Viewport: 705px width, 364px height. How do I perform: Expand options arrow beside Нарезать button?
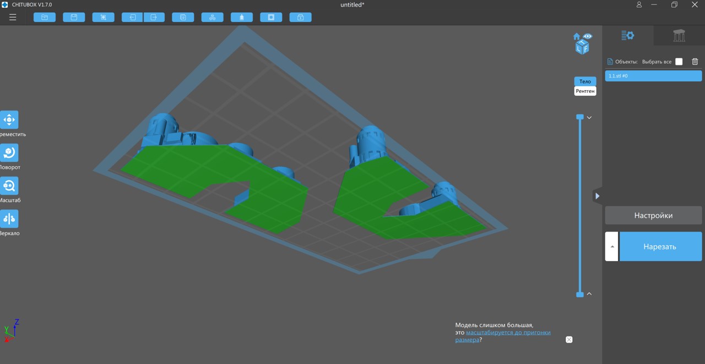pyautogui.click(x=611, y=246)
